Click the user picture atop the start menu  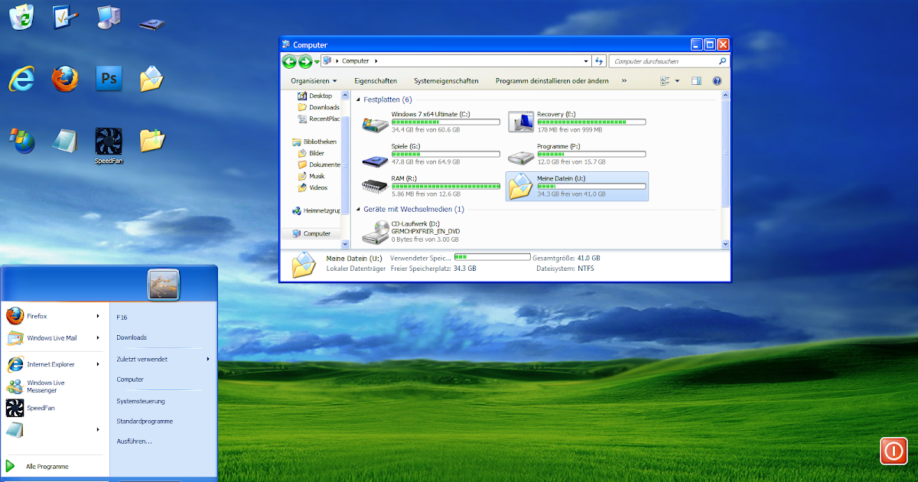163,285
